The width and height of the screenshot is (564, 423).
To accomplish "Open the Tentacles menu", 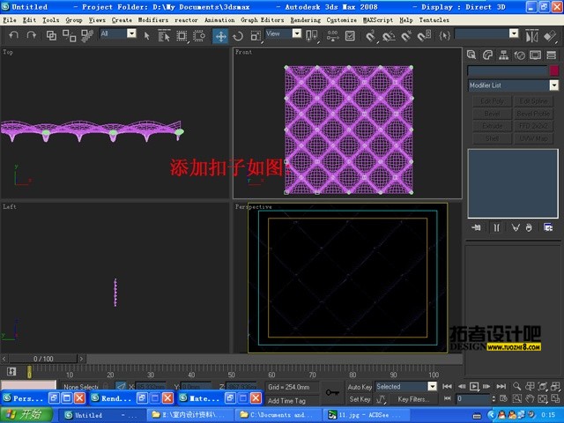I will 434,20.
